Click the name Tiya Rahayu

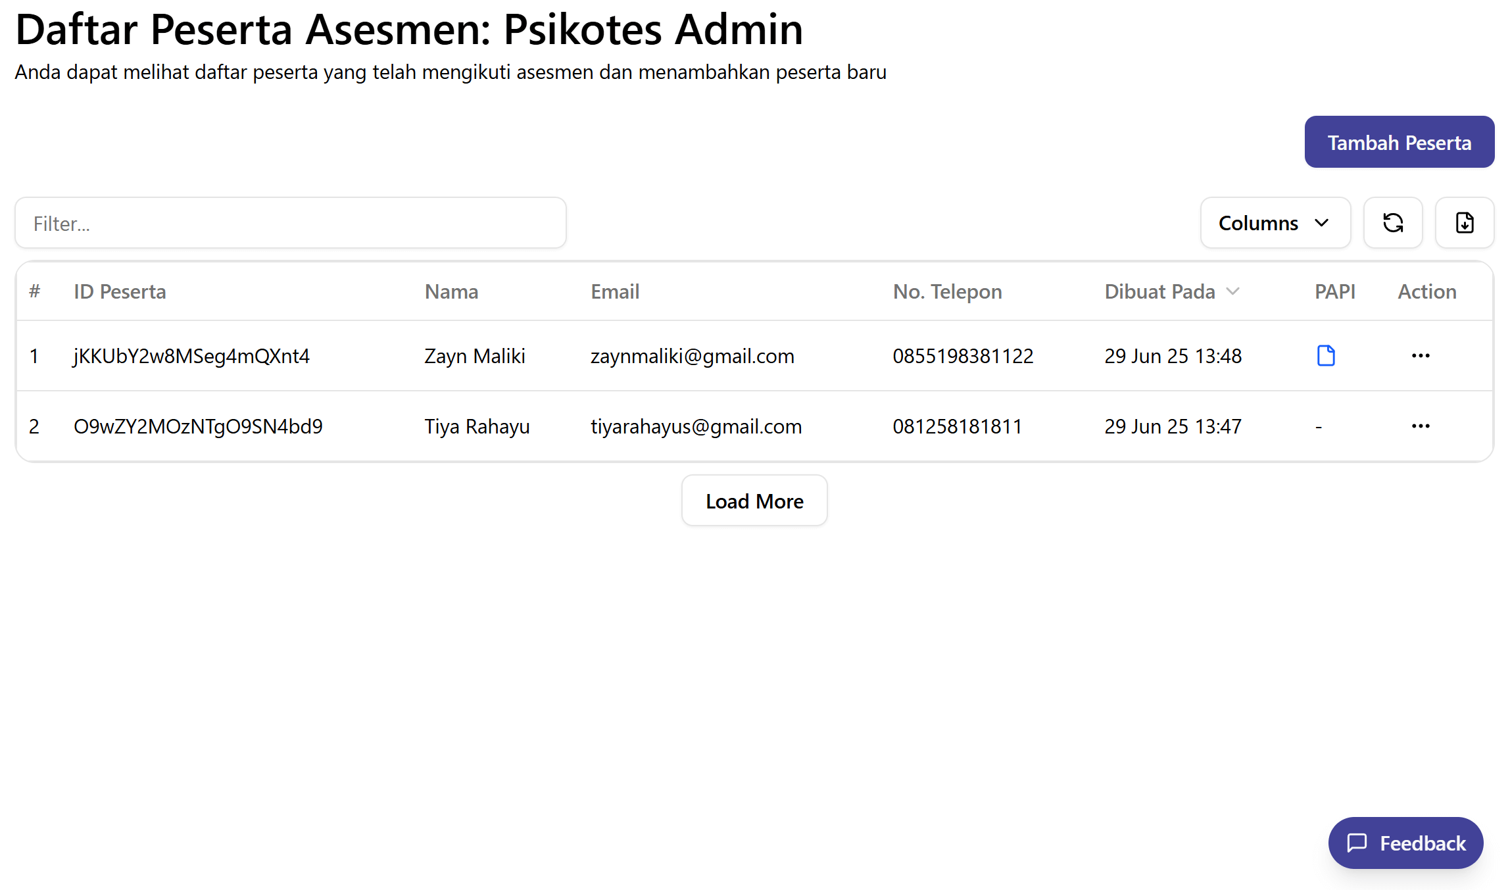coord(477,426)
